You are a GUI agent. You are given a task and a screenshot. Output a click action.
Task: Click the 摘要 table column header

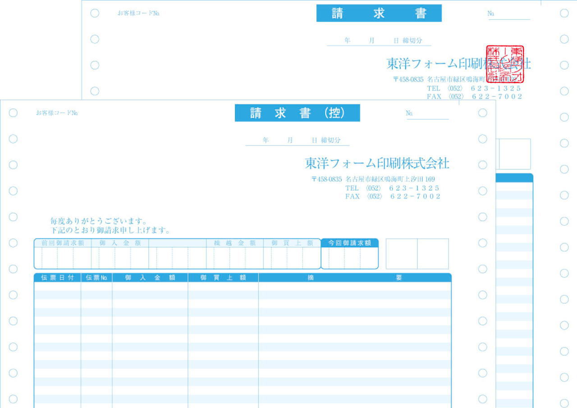click(355, 278)
